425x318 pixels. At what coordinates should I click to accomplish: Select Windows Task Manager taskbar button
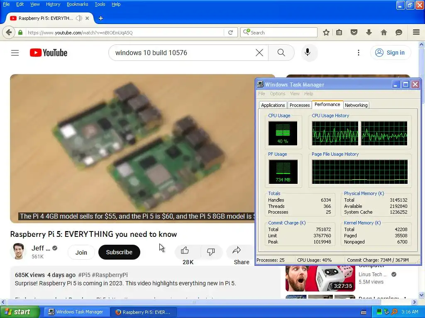pyautogui.click(x=76, y=312)
